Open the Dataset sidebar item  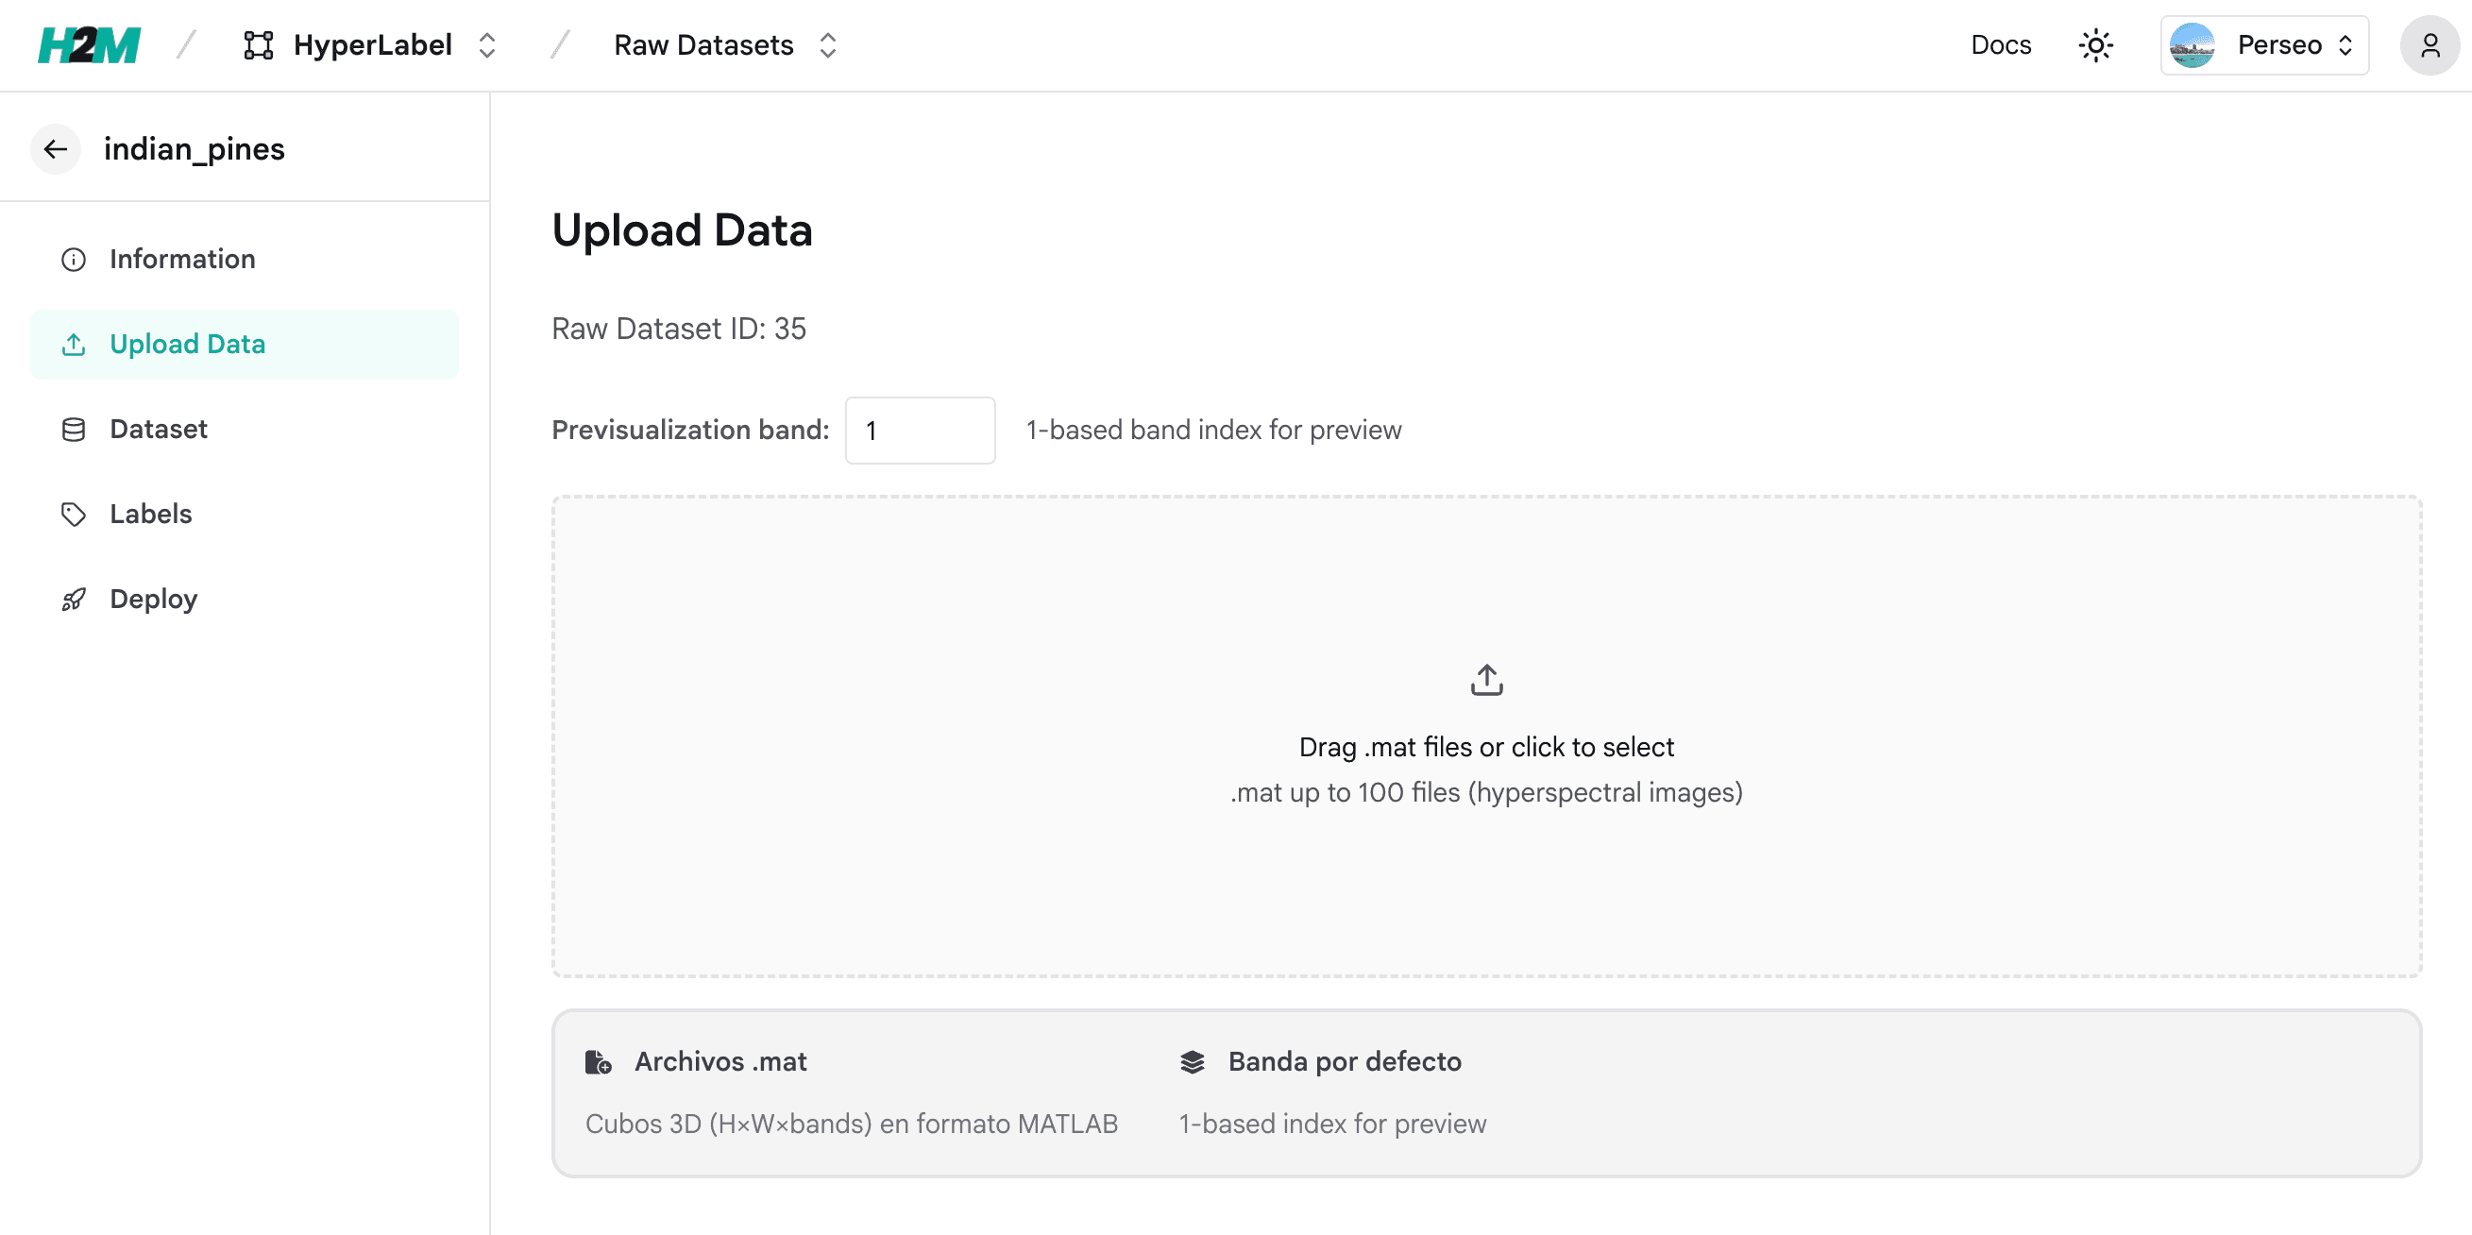[x=245, y=429]
